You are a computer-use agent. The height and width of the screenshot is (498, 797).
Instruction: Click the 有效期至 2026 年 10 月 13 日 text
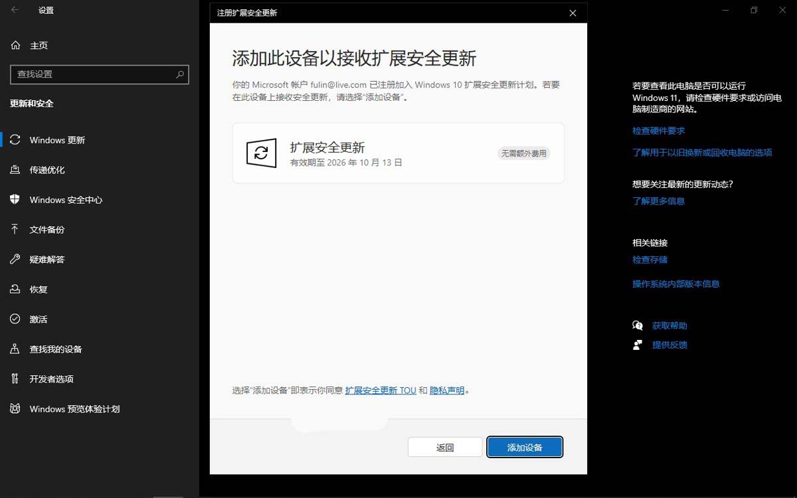(x=346, y=162)
